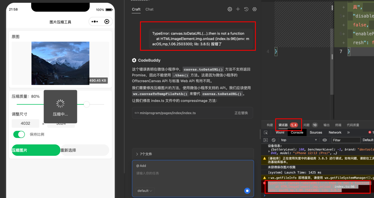374x198 pixels.
Task: Click the [system] Launch Time console line
Action: tap(295, 172)
